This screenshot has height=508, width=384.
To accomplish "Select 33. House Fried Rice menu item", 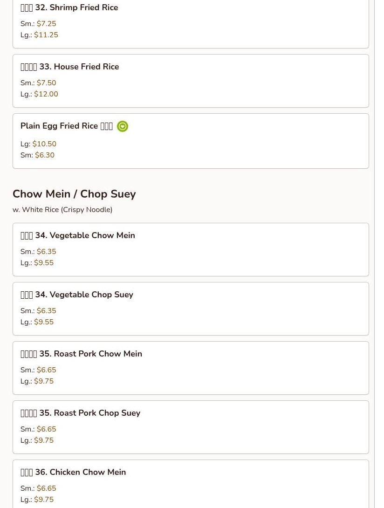I will [x=191, y=81].
